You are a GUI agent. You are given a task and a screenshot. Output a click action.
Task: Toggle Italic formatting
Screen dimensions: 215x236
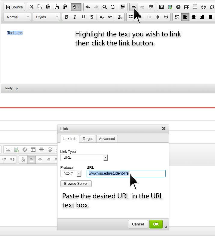75,17
